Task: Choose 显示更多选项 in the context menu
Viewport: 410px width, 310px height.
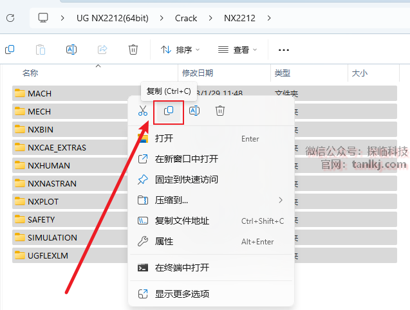Action: click(211, 294)
